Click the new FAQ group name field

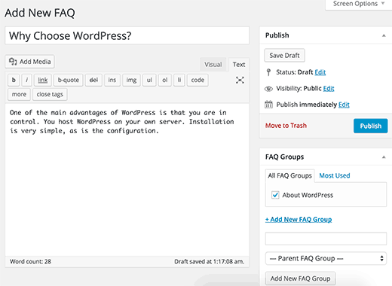[326, 239]
